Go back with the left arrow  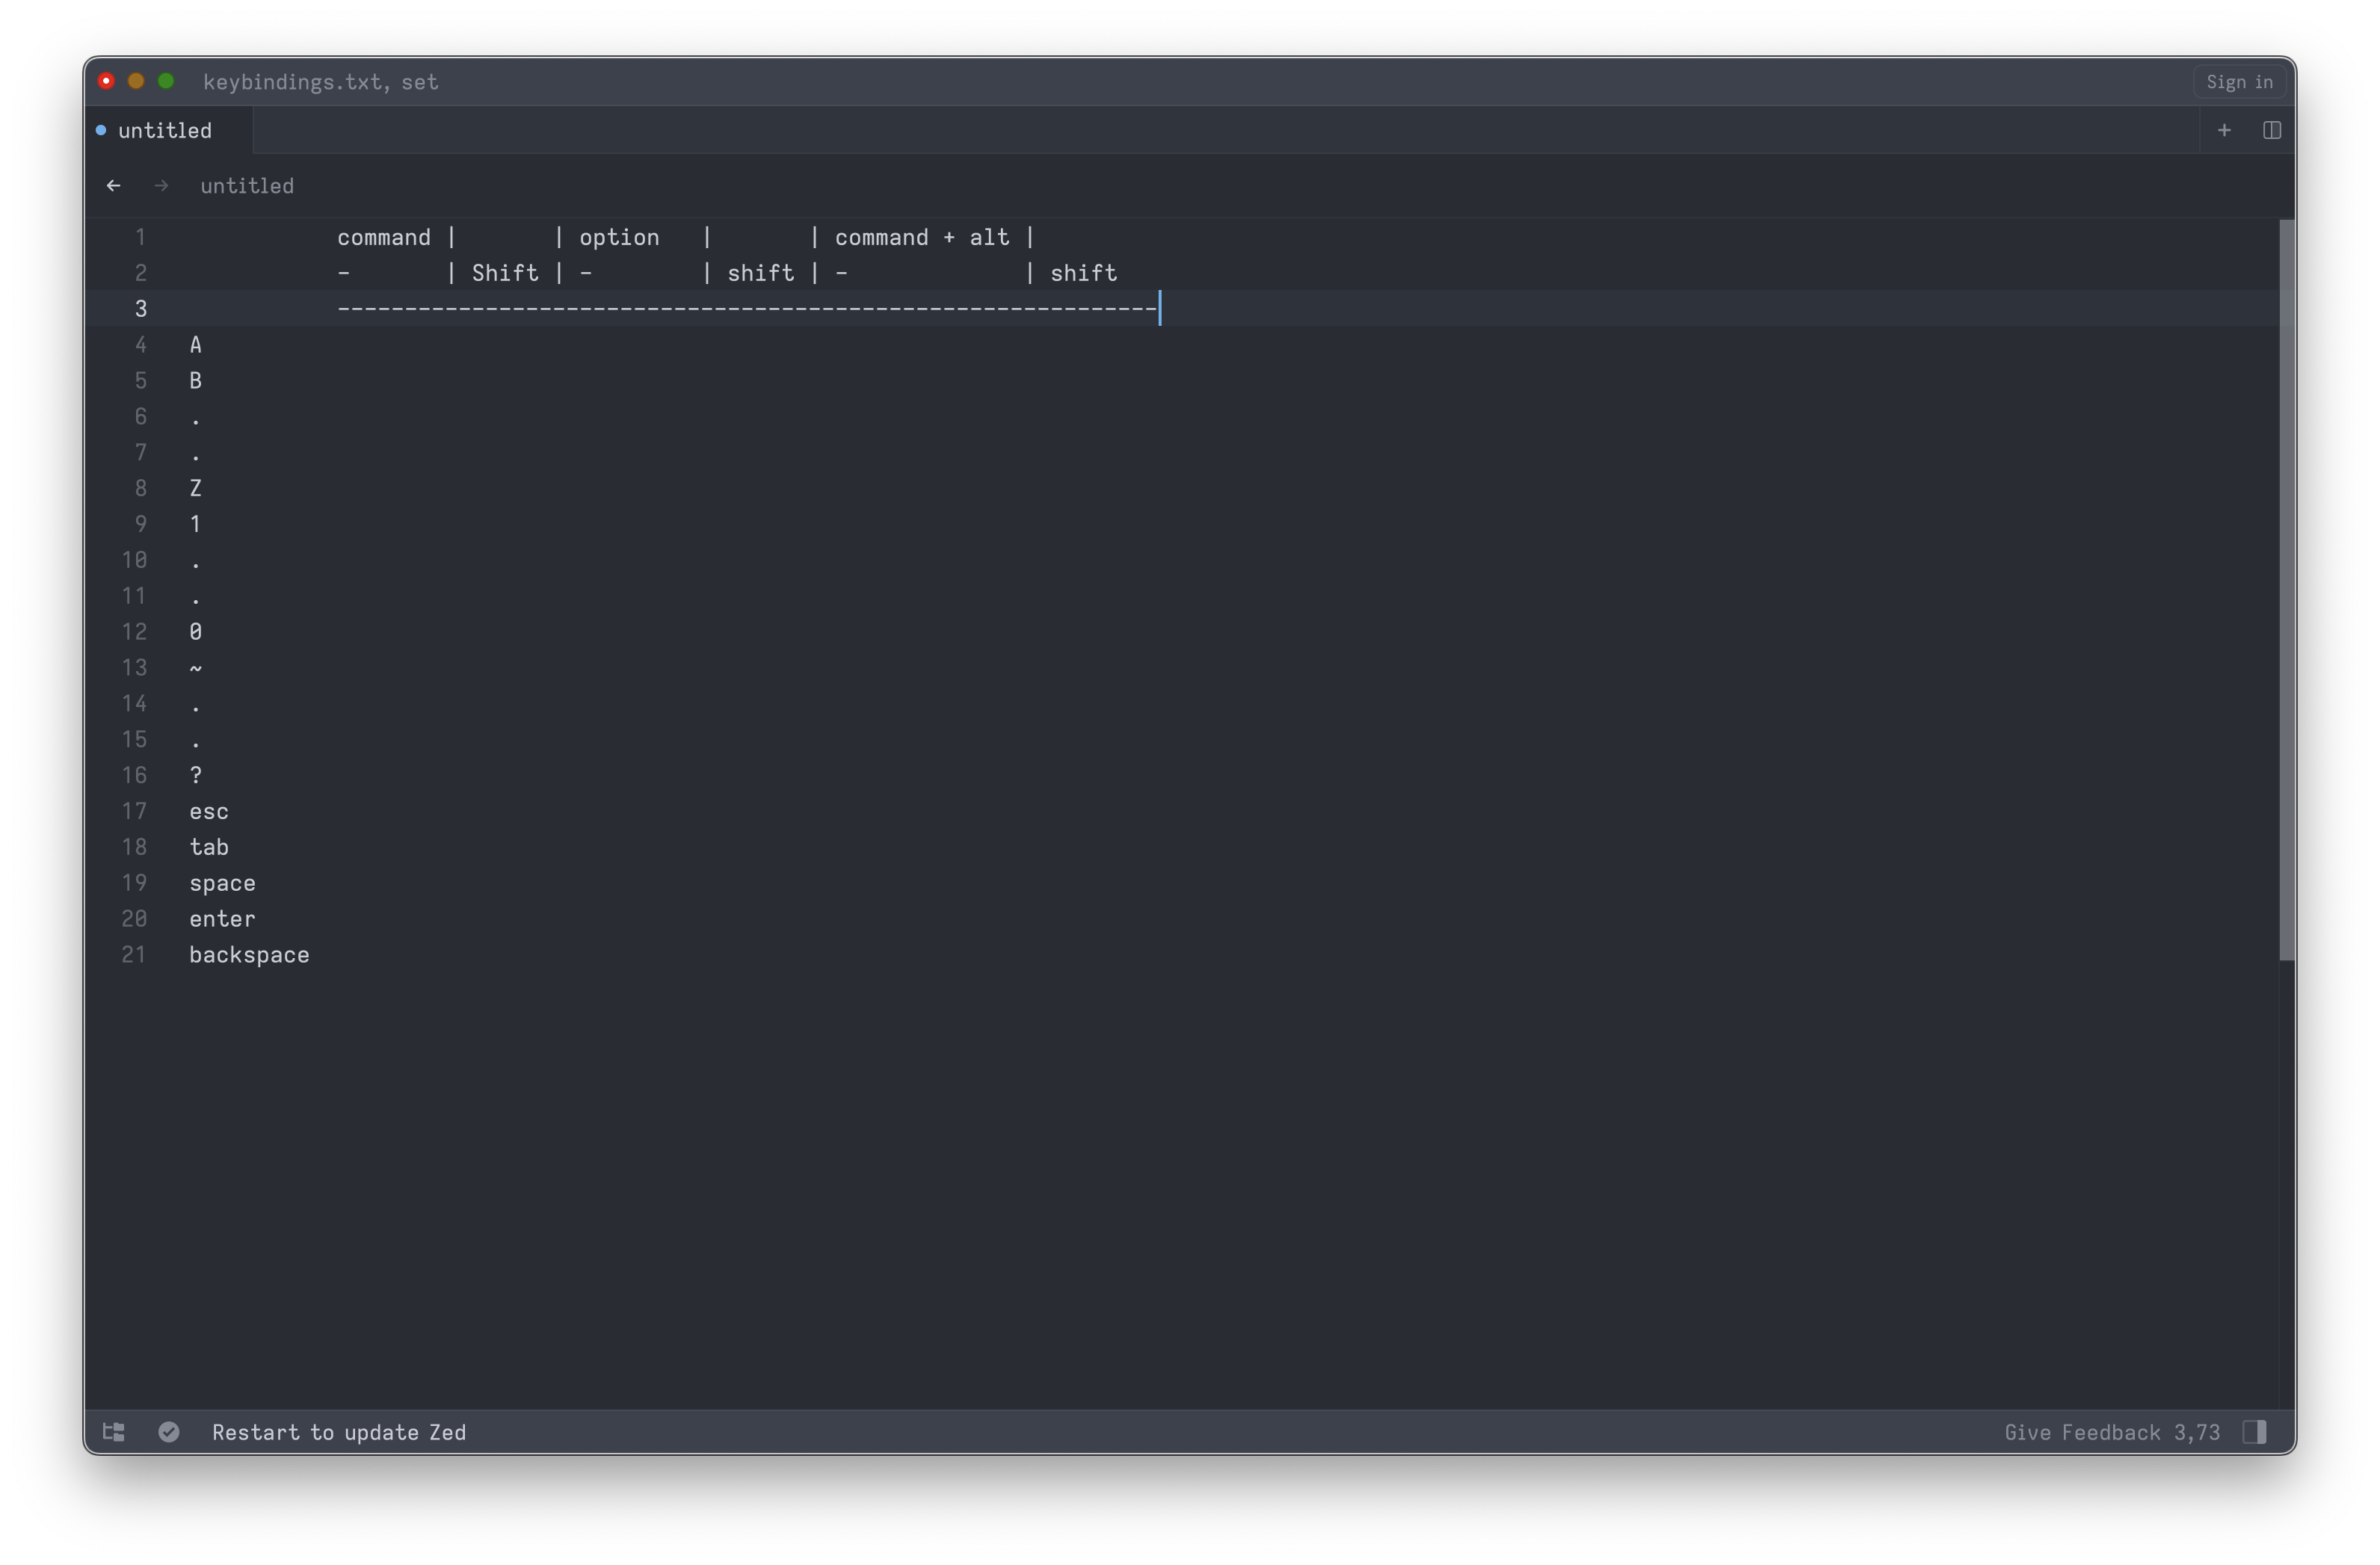[x=114, y=186]
